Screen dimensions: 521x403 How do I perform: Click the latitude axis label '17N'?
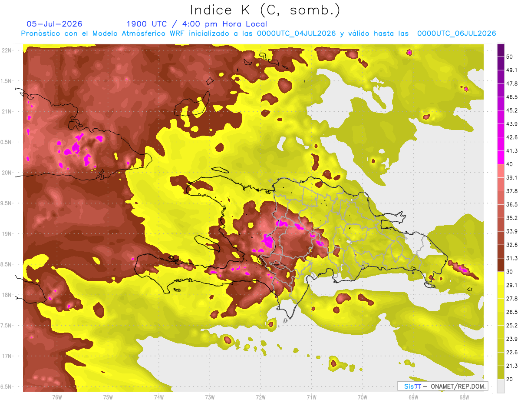pos(7,356)
